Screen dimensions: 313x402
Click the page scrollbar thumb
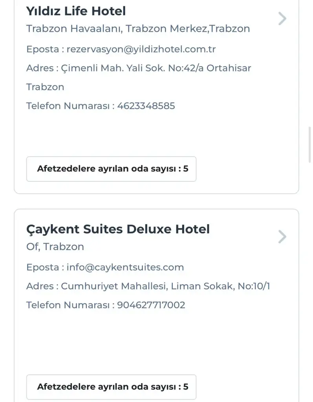[310, 144]
